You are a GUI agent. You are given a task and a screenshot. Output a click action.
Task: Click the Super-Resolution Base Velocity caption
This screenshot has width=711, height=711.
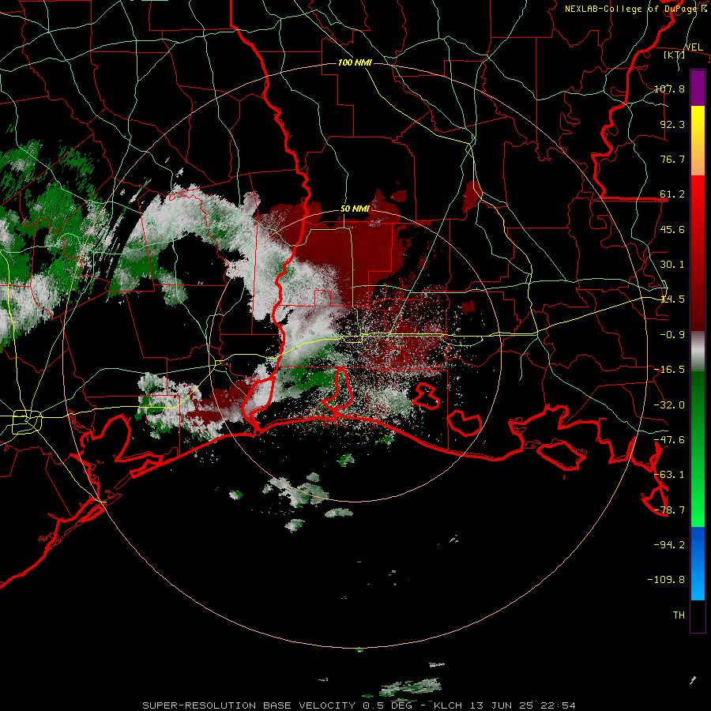point(359,705)
